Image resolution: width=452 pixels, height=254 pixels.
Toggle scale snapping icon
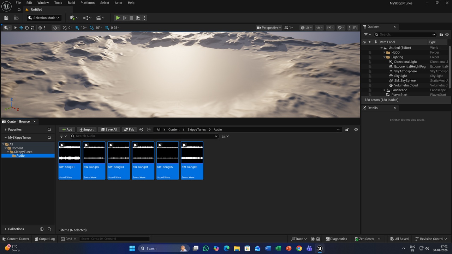pyautogui.click(x=107, y=28)
